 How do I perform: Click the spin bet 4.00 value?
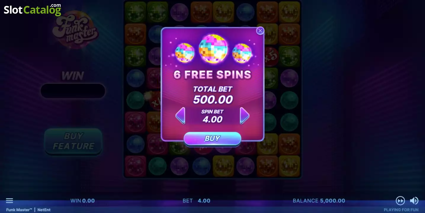pos(212,119)
